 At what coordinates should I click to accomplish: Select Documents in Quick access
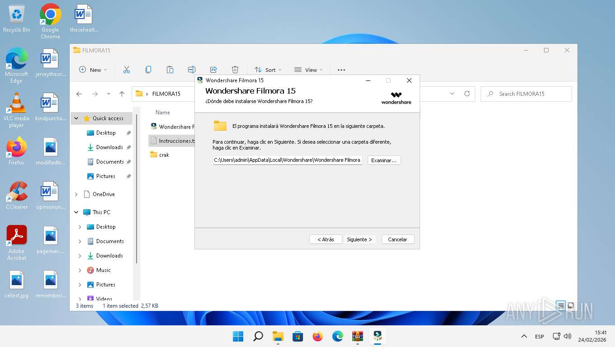click(x=110, y=162)
